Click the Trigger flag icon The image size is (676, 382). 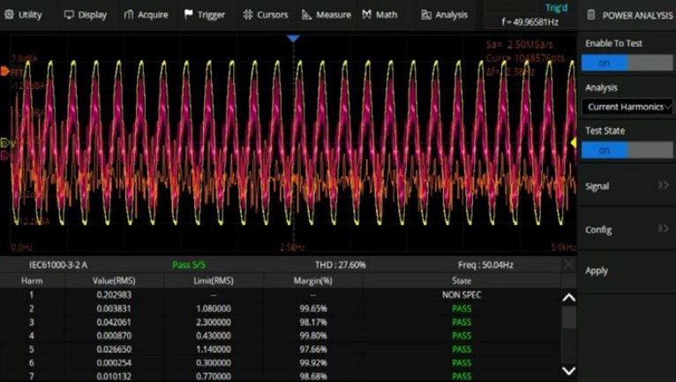pos(188,15)
